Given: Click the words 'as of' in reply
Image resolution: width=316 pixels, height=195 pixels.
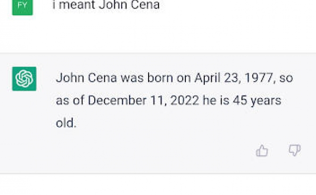Looking at the screenshot, I should (70, 100).
